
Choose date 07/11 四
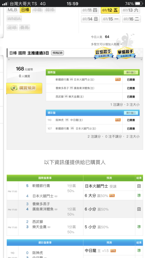tap(90, 10)
